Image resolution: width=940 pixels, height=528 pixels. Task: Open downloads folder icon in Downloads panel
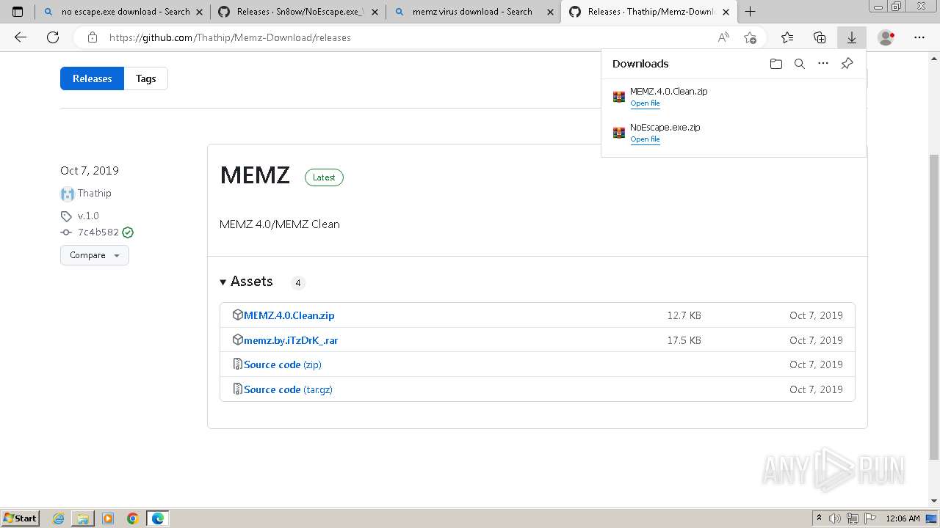point(776,64)
